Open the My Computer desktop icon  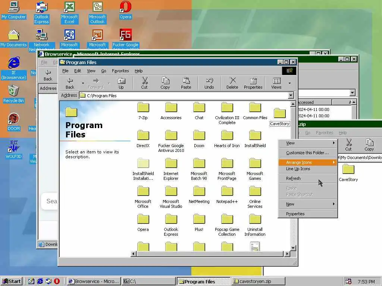(14, 10)
